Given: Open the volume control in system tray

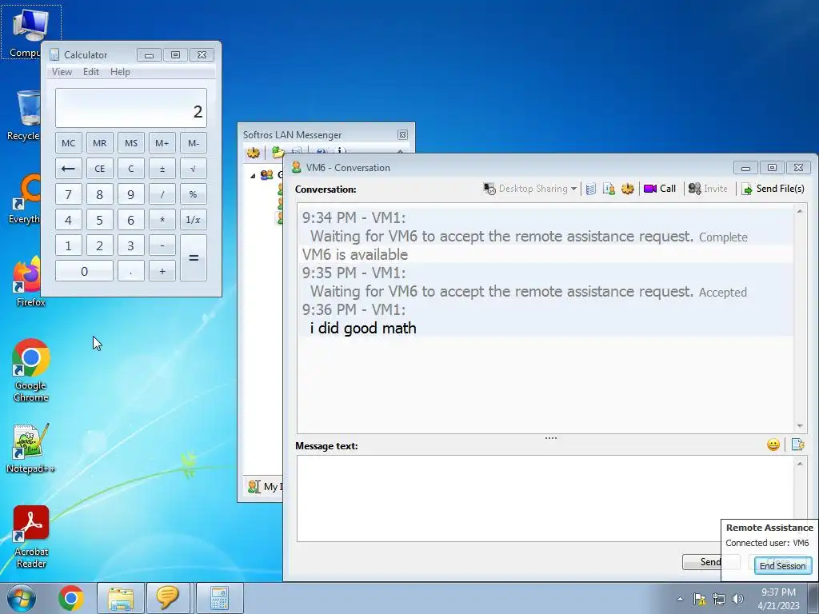Looking at the screenshot, I should point(737,599).
